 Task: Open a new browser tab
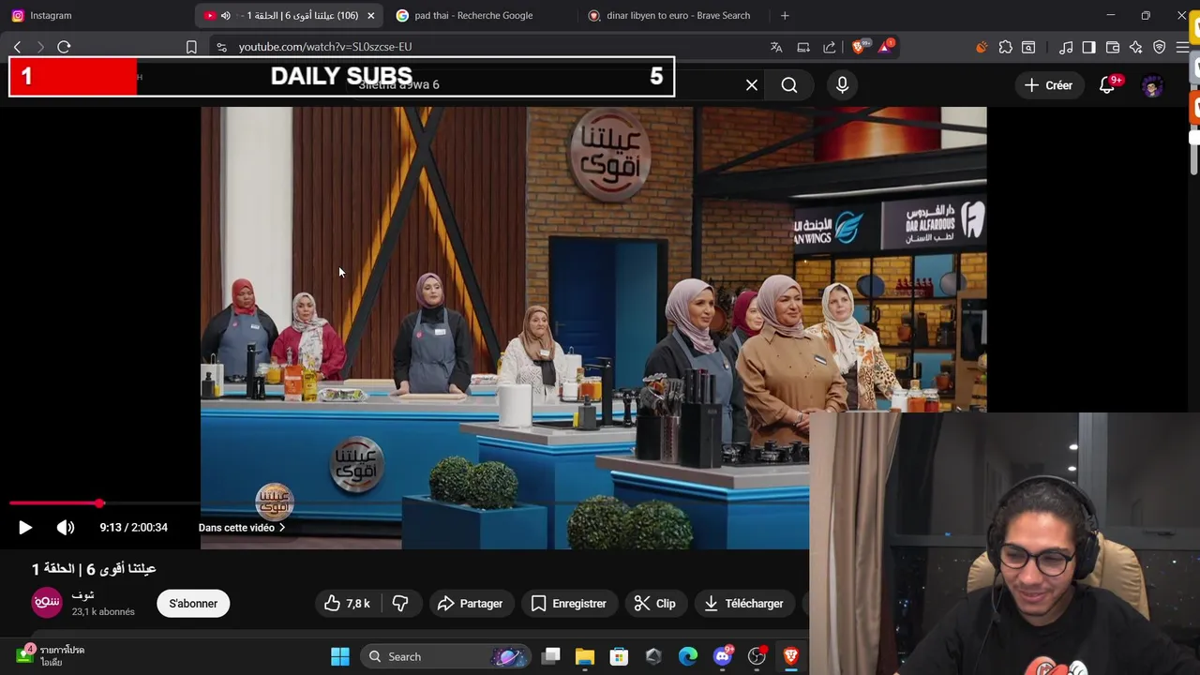coord(785,15)
